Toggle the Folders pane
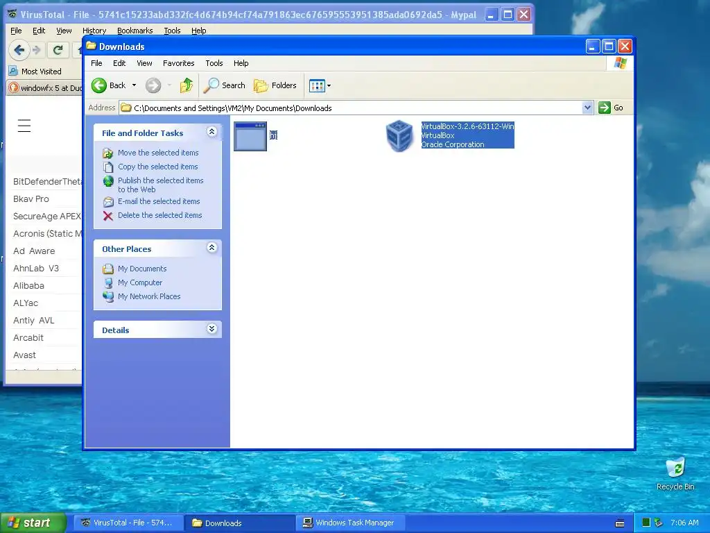Screen dimensions: 710x533 coord(275,85)
